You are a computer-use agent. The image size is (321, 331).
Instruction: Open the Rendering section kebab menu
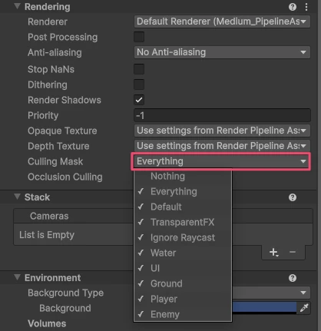(x=306, y=7)
